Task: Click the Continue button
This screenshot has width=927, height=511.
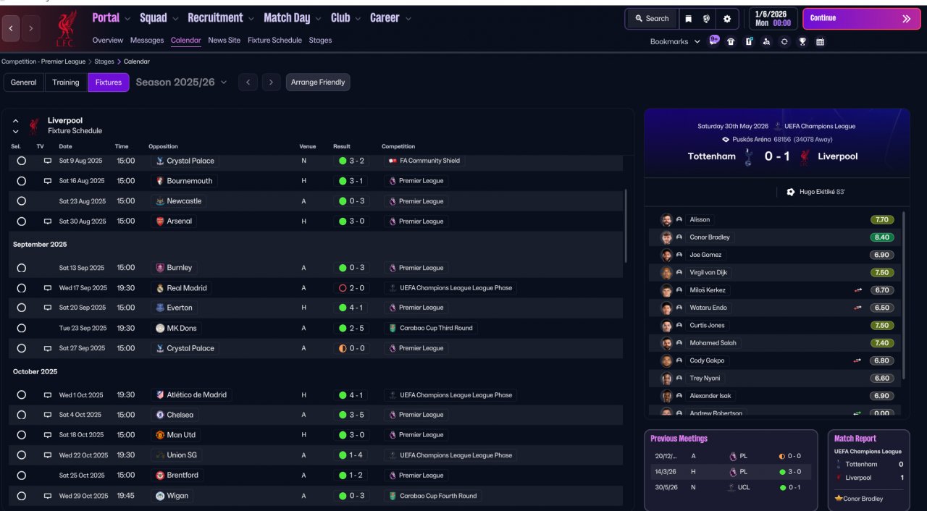Action: pyautogui.click(x=862, y=19)
